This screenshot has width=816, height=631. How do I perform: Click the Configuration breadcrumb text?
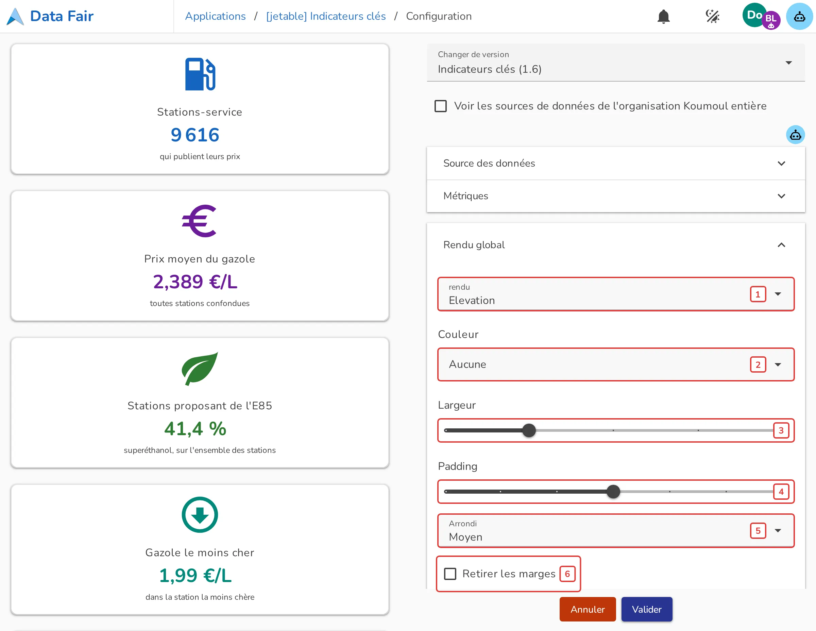click(x=439, y=16)
